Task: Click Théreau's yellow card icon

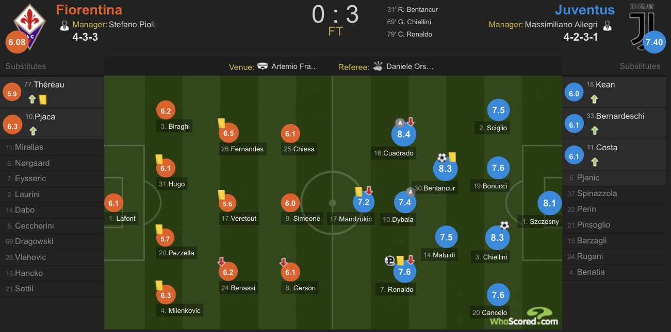Action: click(x=42, y=99)
